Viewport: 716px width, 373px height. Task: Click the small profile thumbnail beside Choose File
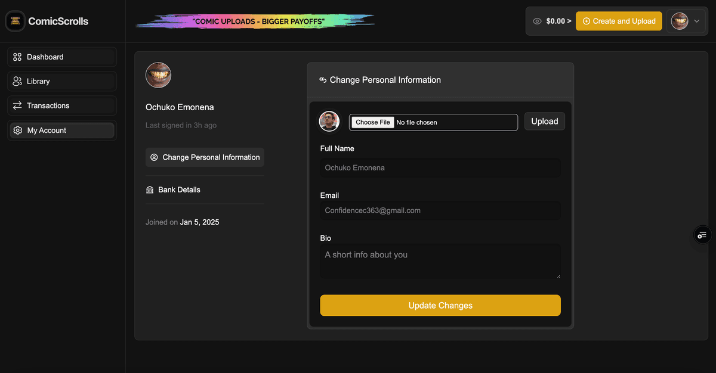tap(329, 121)
